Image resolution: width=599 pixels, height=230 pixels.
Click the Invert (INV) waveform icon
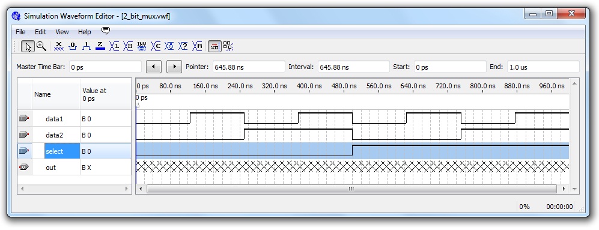pyautogui.click(x=142, y=46)
